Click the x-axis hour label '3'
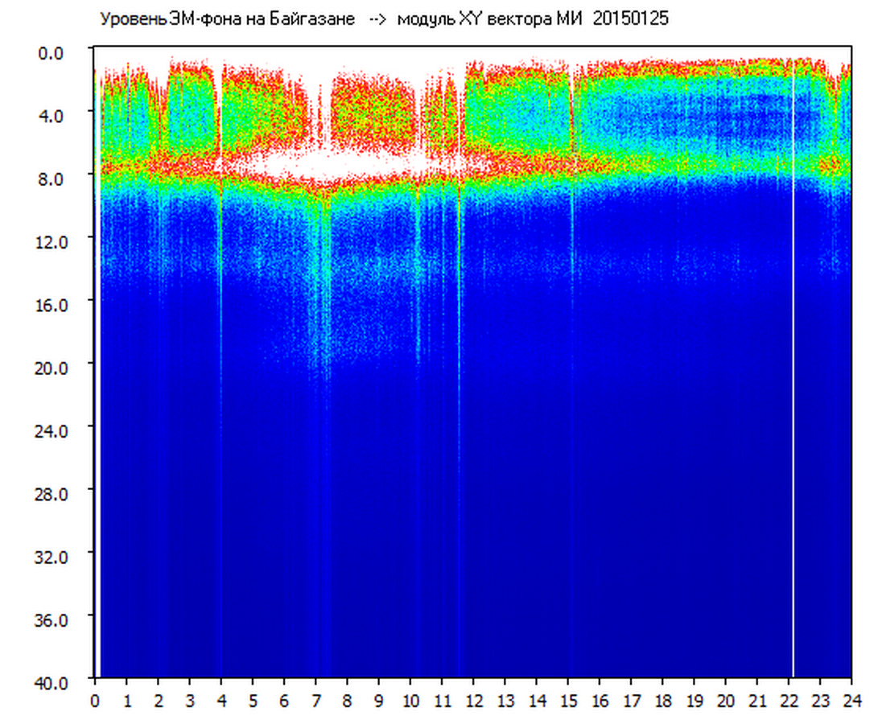 [x=190, y=701]
